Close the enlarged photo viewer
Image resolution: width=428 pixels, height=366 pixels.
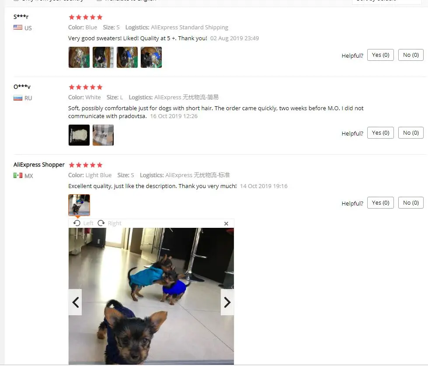(226, 224)
